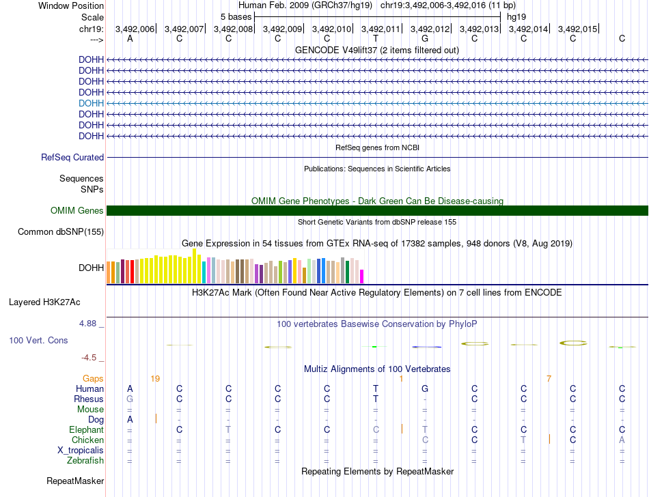Click the A base in the Chicken row
The image size is (649, 497).
[x=622, y=440]
